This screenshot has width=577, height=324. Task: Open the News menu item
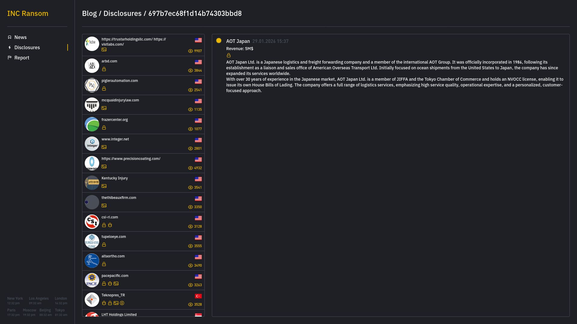click(x=20, y=37)
